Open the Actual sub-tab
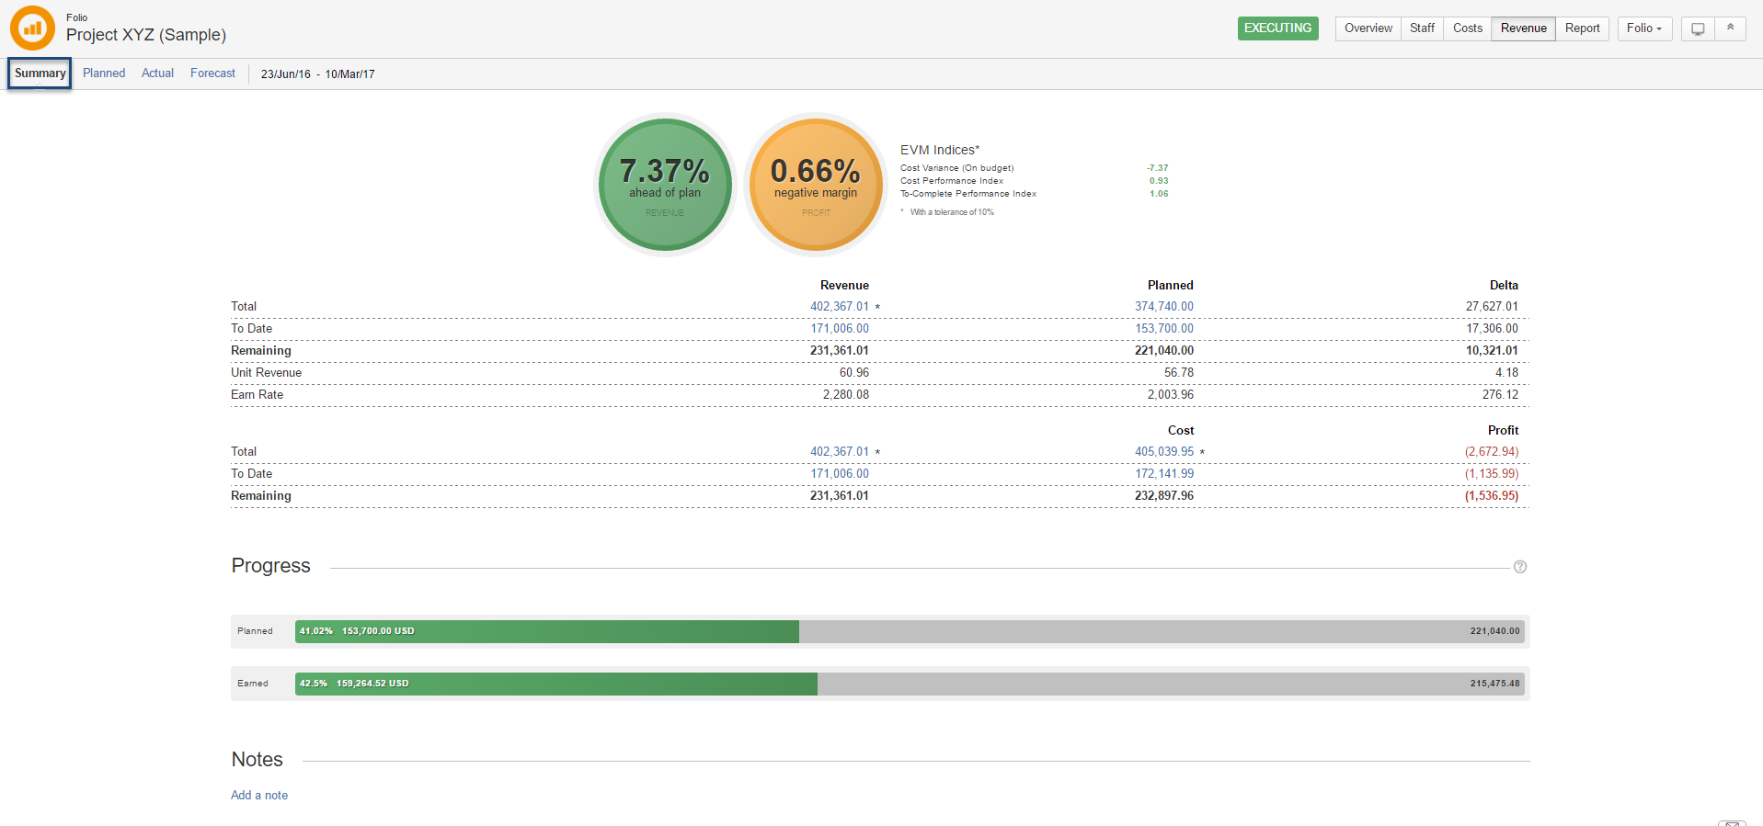 pos(157,74)
